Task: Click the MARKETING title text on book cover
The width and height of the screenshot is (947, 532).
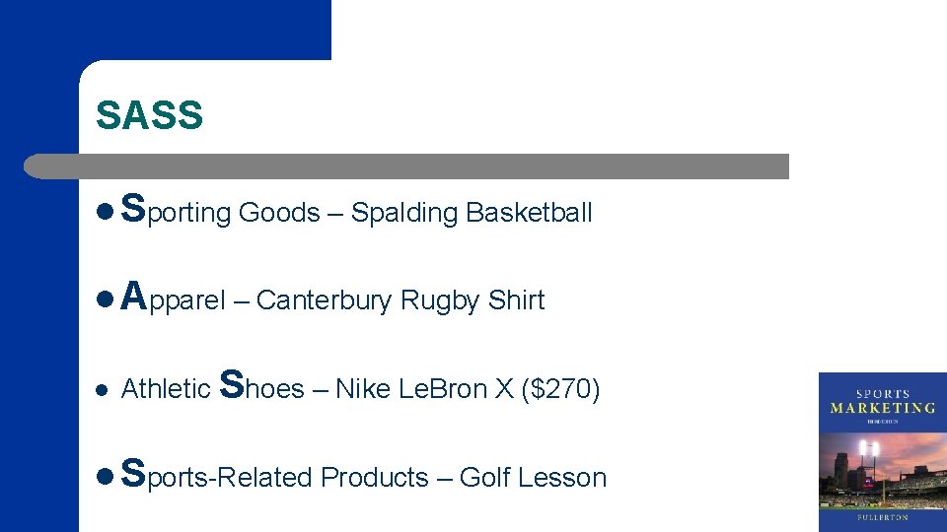Action: pos(882,407)
